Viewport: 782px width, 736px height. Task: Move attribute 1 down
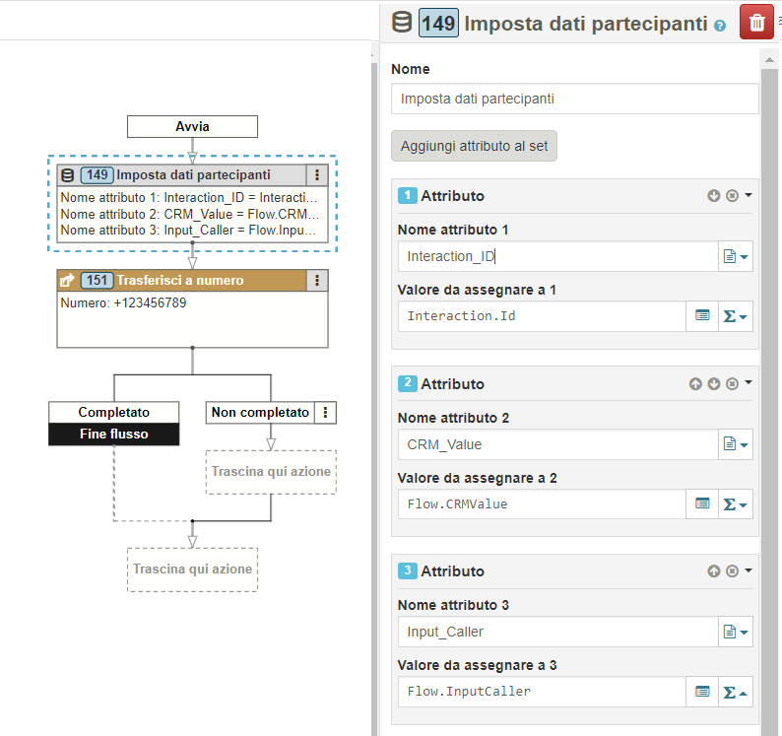click(x=714, y=196)
